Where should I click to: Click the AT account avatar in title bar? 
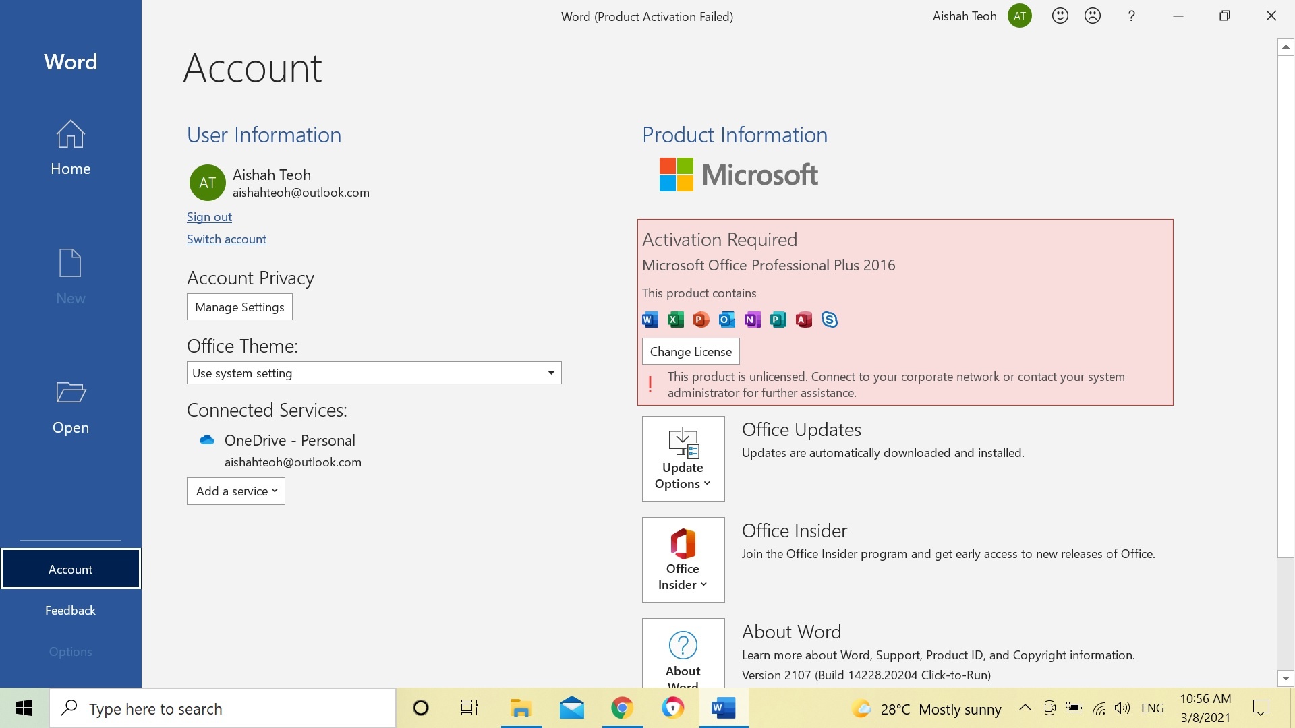(x=1020, y=16)
